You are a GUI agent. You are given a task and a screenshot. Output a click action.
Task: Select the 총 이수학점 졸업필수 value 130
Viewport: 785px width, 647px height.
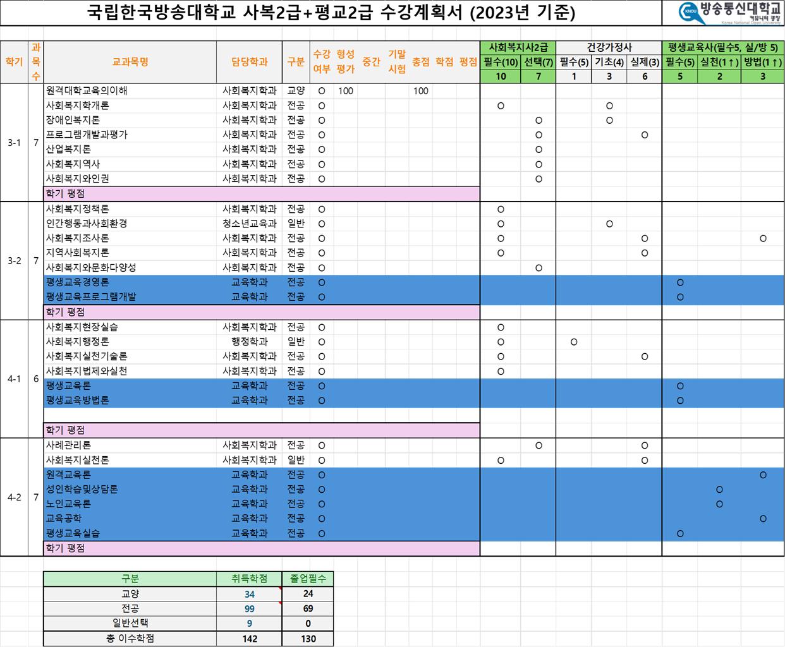[x=308, y=639]
